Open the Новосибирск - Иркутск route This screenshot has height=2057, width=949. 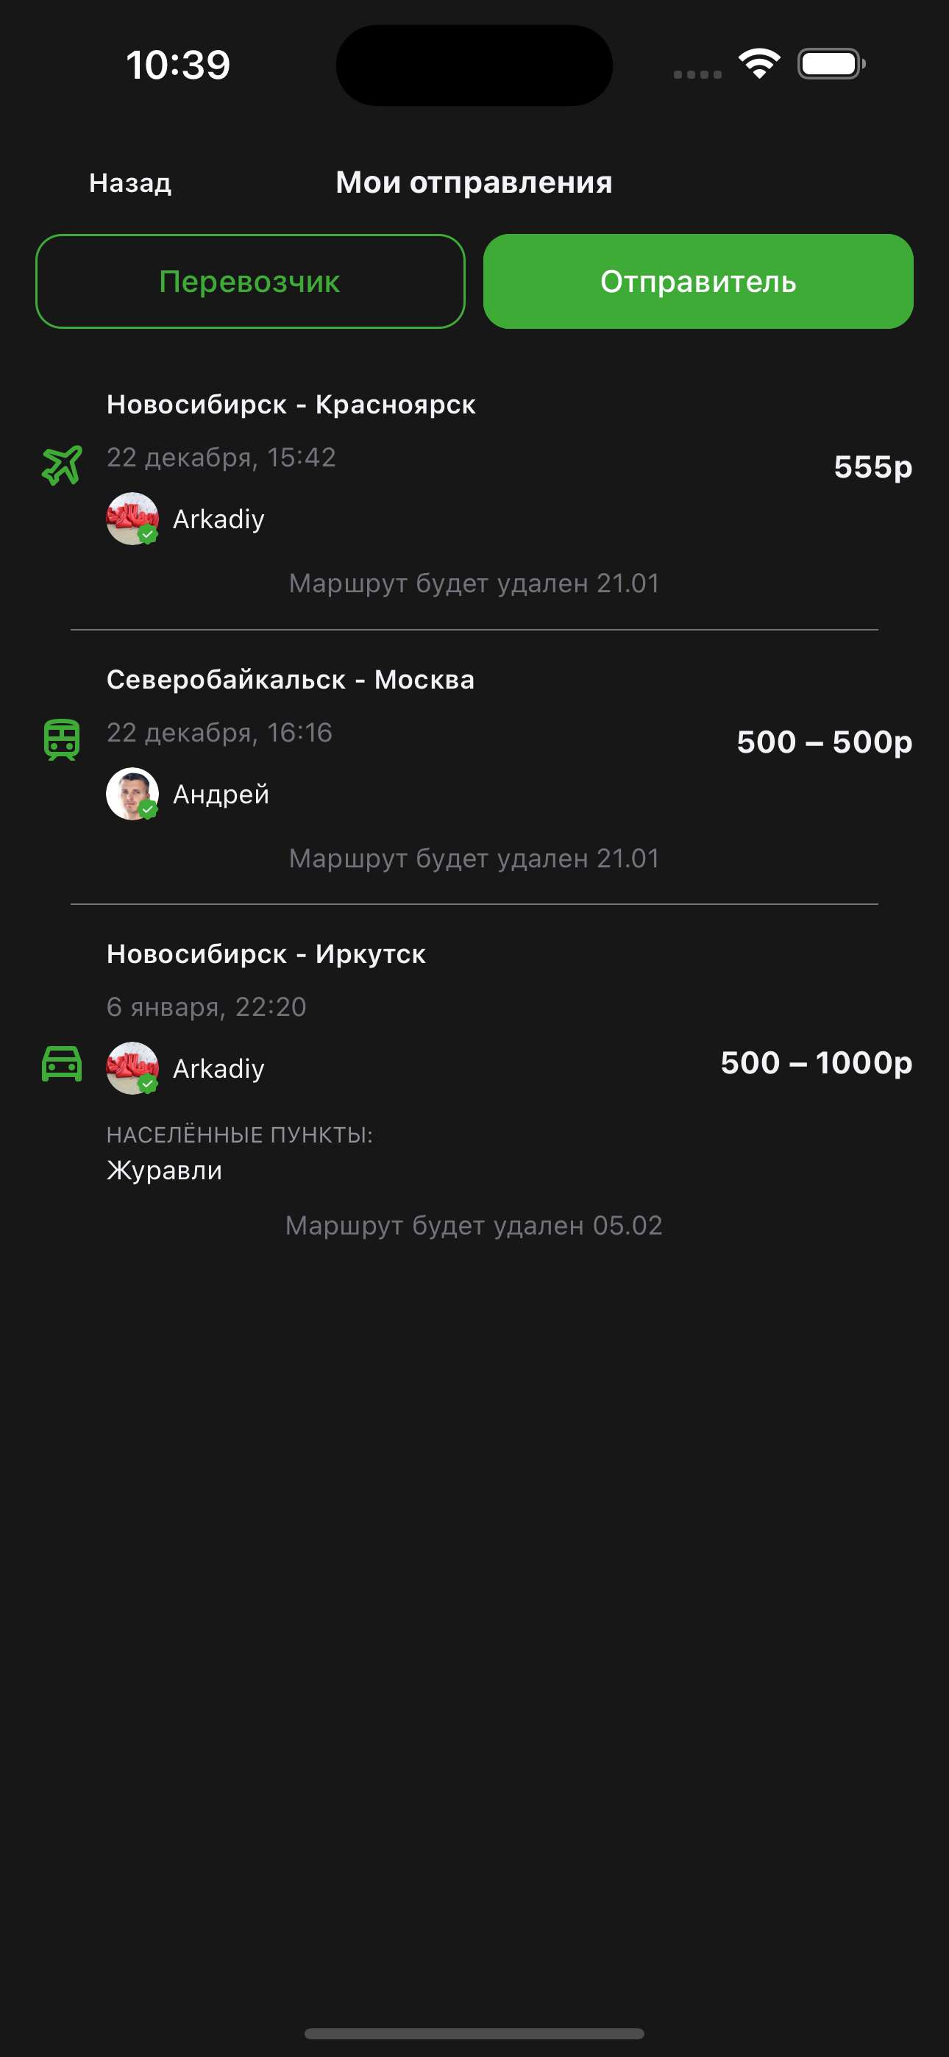(x=266, y=954)
